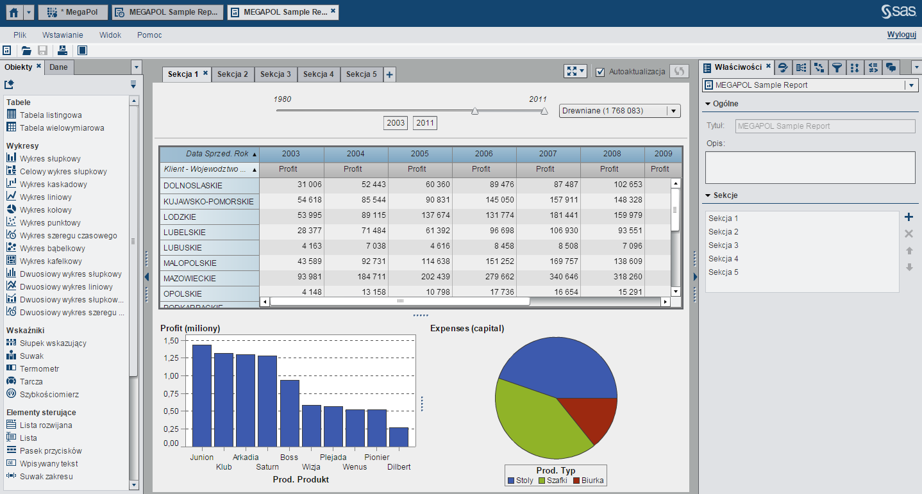
Task: Open the Plik menu
Action: point(20,35)
